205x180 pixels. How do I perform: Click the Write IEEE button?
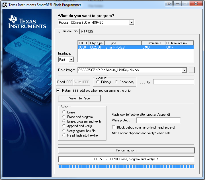point(82,82)
